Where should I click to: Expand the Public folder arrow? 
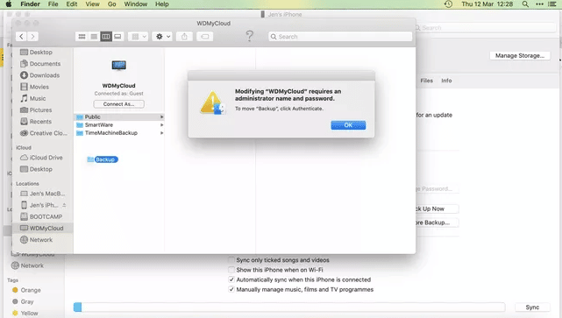coord(161,117)
